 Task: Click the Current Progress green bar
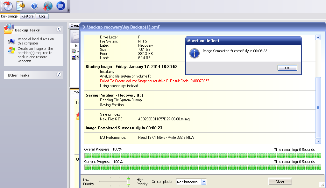(x=203, y=168)
